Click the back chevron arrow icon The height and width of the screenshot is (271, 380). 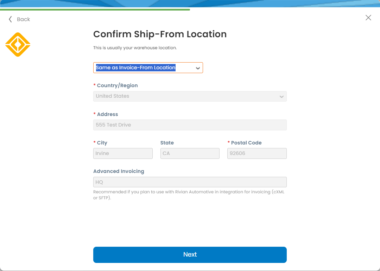[x=10, y=19]
